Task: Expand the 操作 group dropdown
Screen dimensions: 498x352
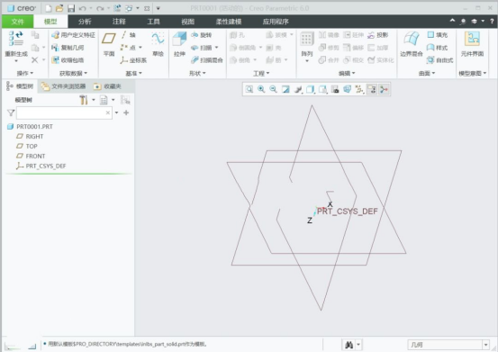Action: (x=25, y=73)
